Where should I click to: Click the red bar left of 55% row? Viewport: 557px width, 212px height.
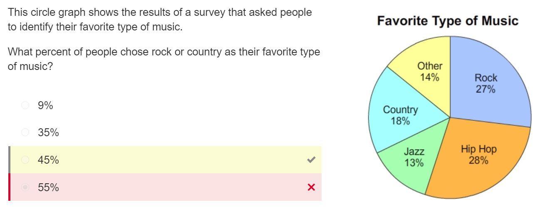(10, 187)
